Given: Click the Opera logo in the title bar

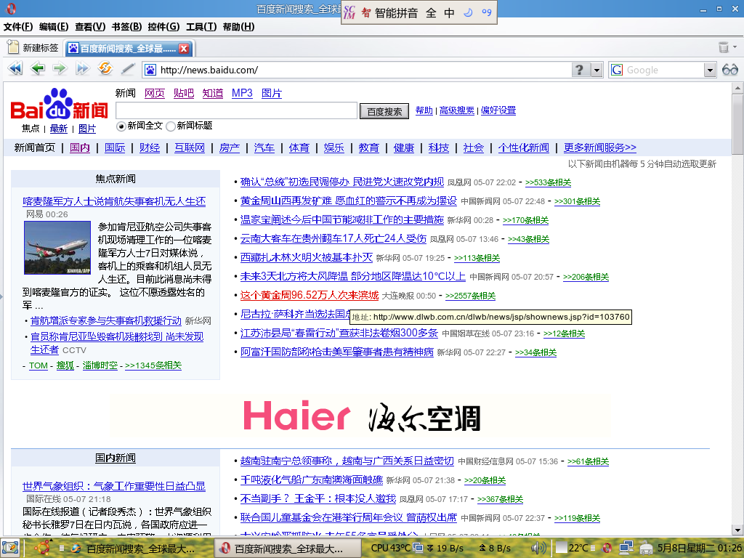Looking at the screenshot, I should [x=10, y=9].
